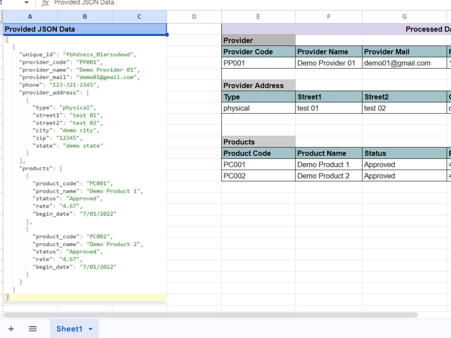
Task: Open Sheet1 tab dropdown arrow
Action: coord(91,329)
